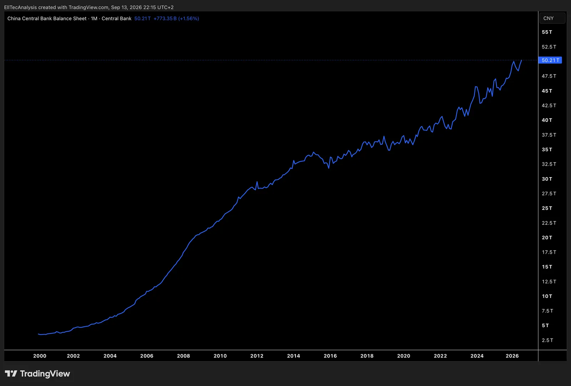Click the 2014 year on time axis

(x=293, y=356)
